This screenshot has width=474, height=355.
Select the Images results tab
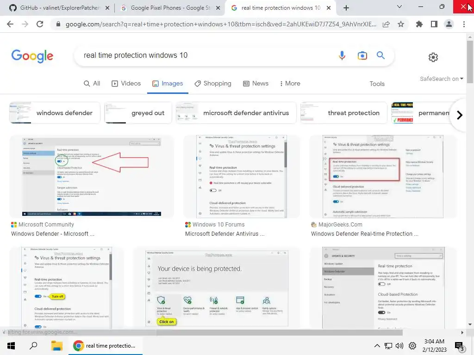[168, 83]
